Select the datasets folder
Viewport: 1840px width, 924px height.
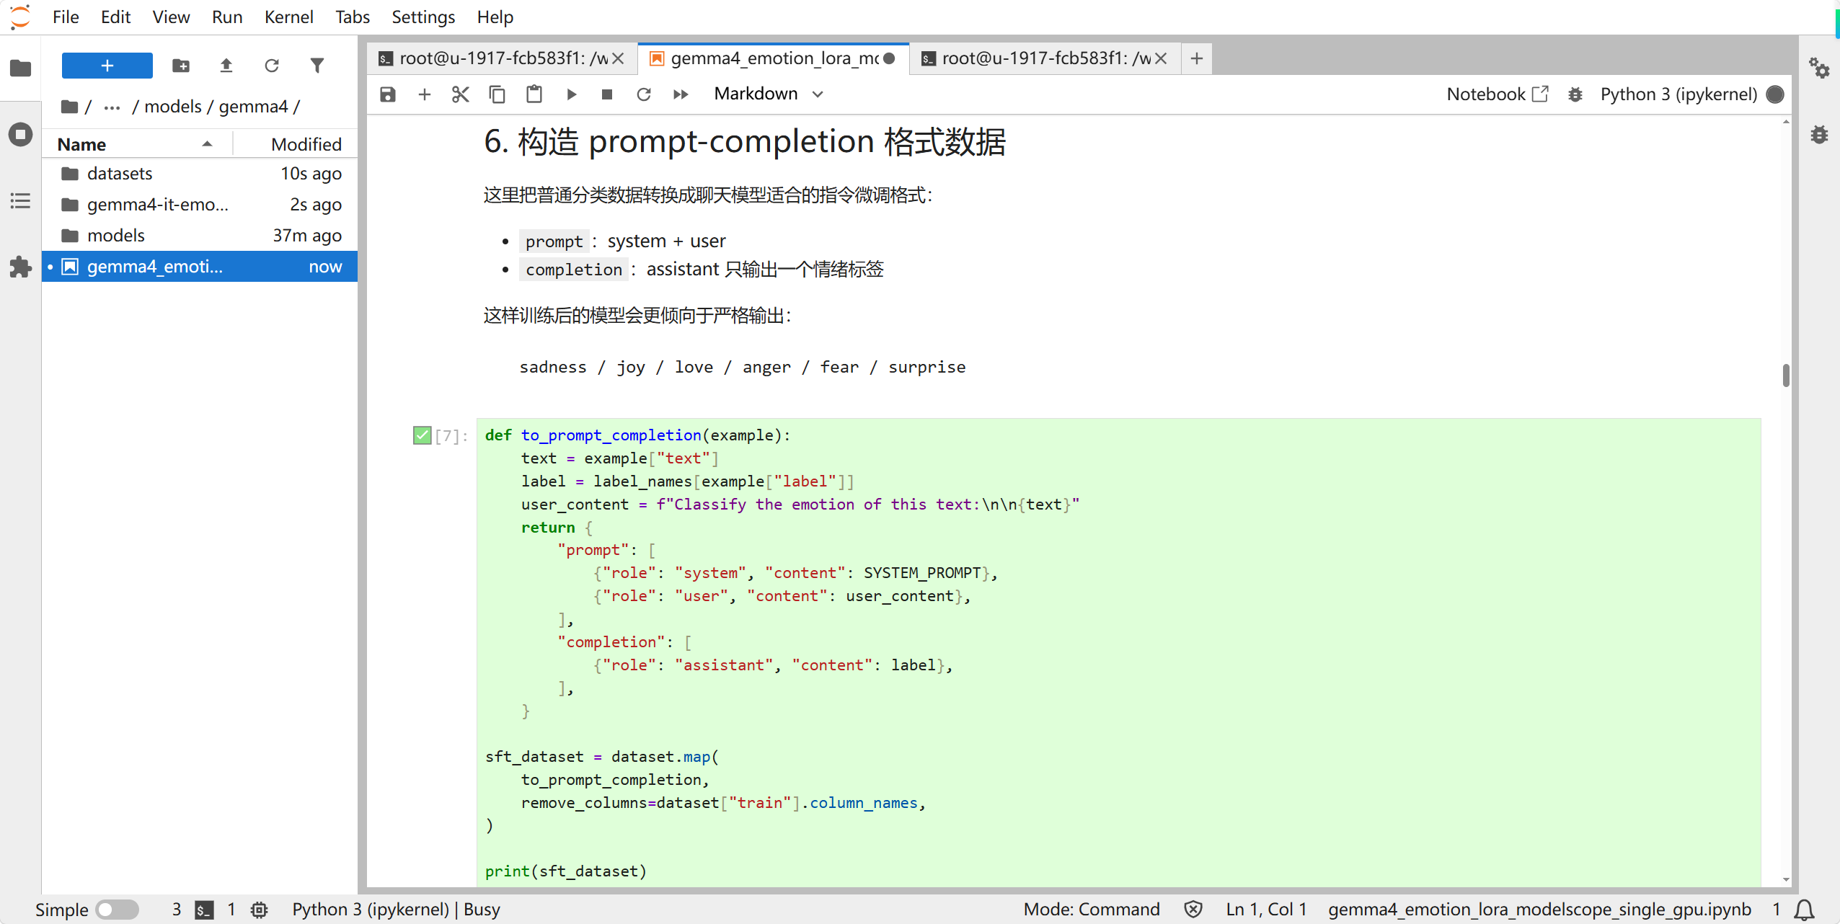click(x=200, y=174)
